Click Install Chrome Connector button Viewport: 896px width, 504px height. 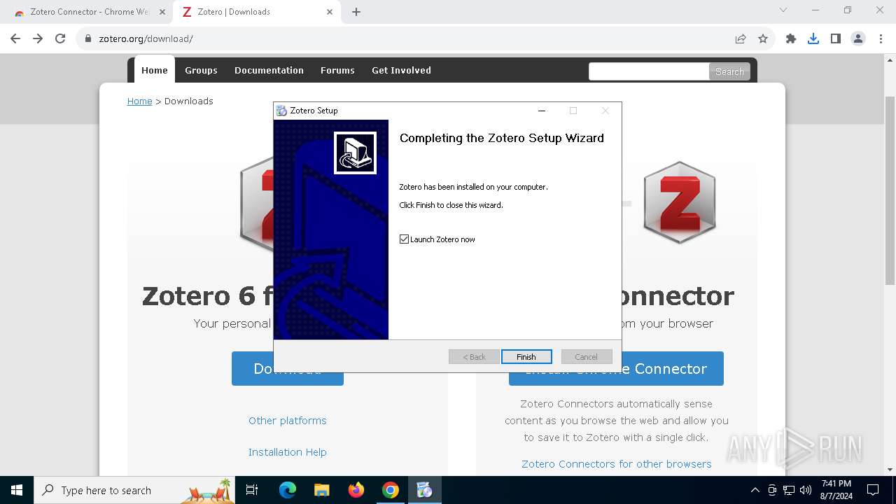pos(616,369)
